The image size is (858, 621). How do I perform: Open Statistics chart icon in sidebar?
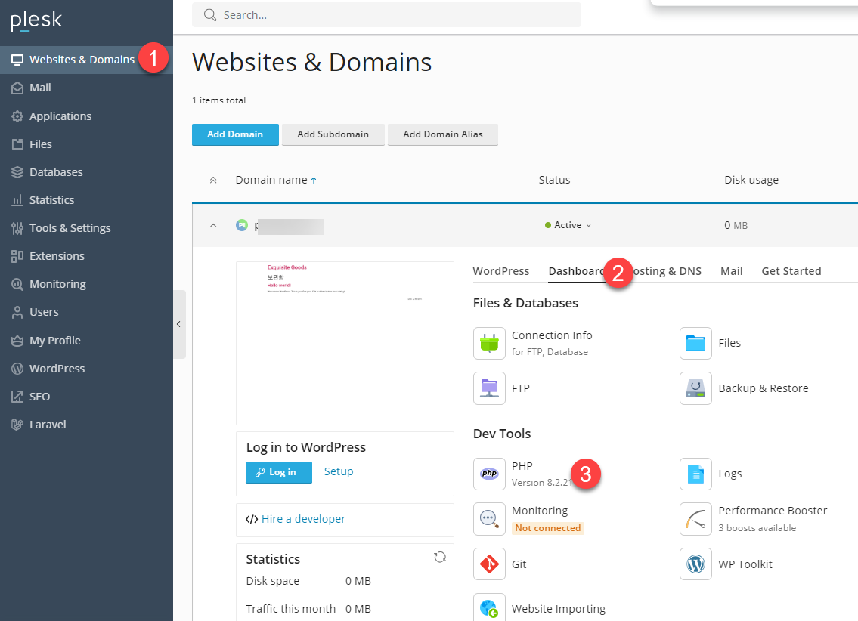coord(17,200)
